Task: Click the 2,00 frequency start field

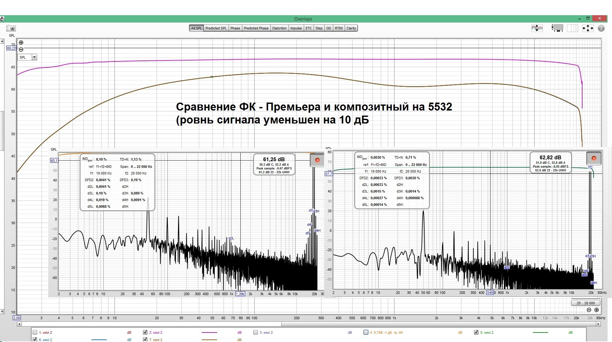Action: [16, 318]
